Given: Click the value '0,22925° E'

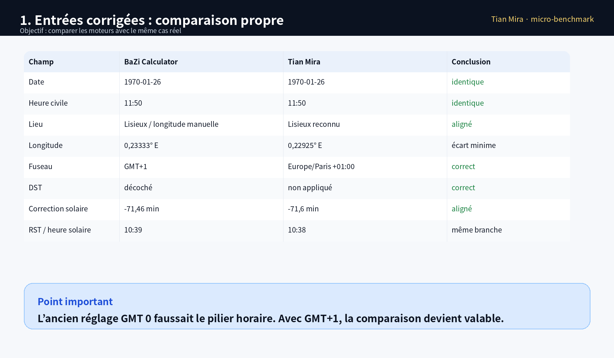Looking at the screenshot, I should (x=305, y=145).
